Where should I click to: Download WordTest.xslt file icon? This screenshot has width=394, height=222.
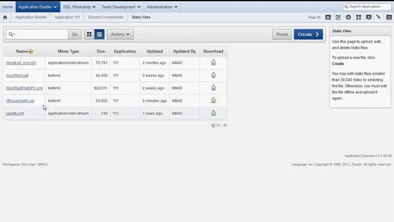[x=214, y=75]
